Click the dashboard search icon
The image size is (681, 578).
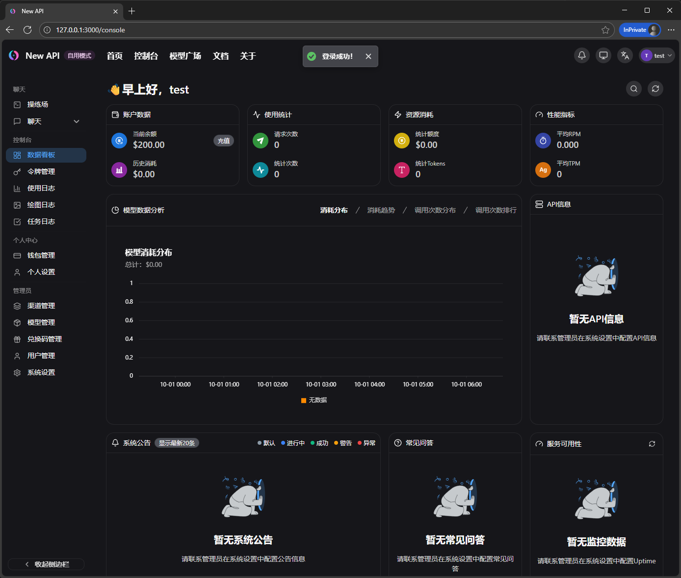point(634,89)
